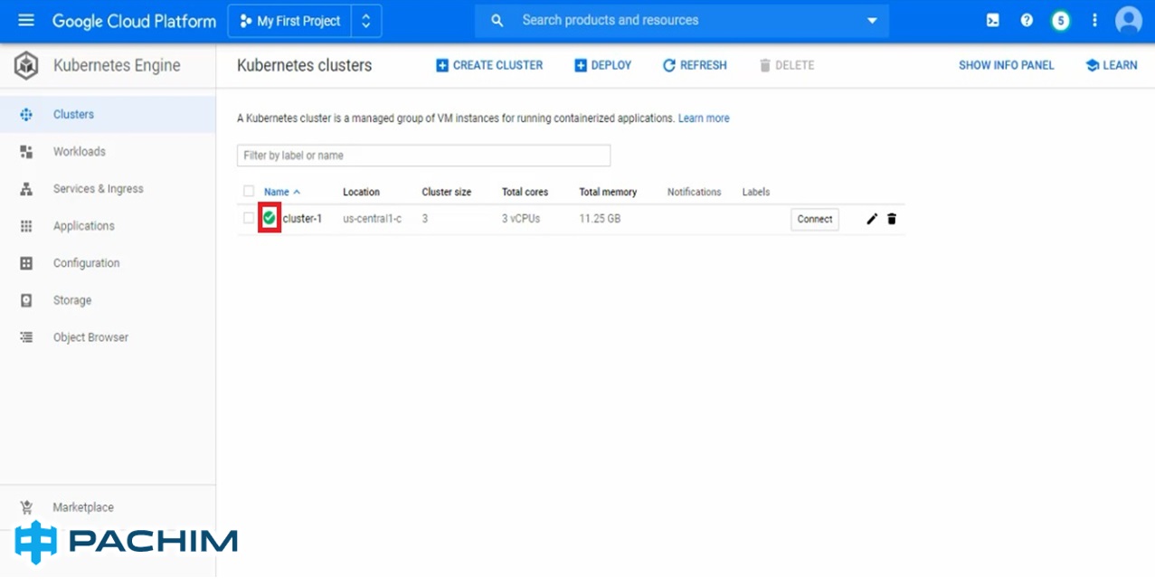Click the DEPLOY button

click(602, 65)
